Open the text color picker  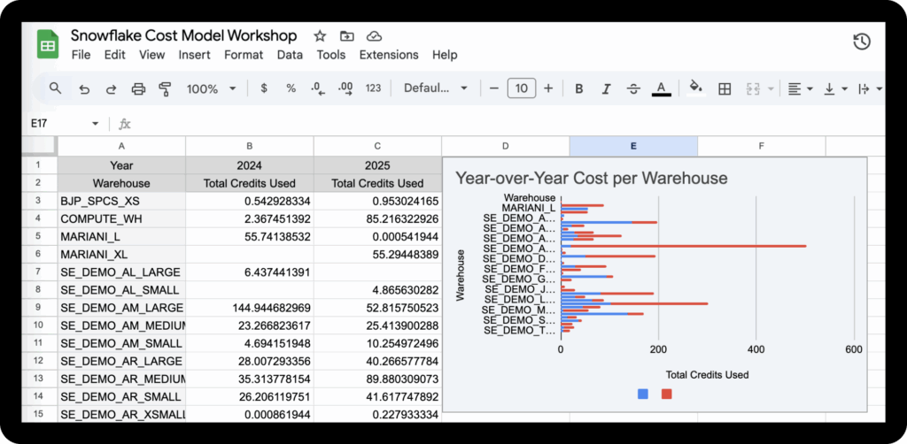661,88
